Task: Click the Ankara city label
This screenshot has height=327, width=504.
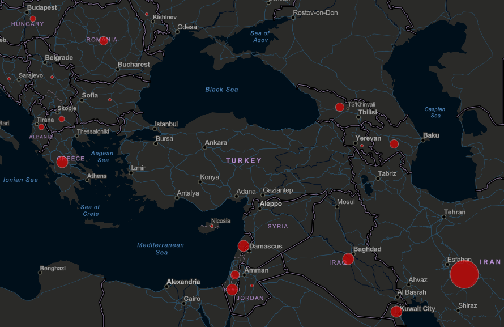Action: (216, 143)
